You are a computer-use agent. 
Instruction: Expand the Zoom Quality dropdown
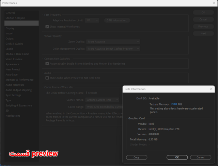click(113, 41)
